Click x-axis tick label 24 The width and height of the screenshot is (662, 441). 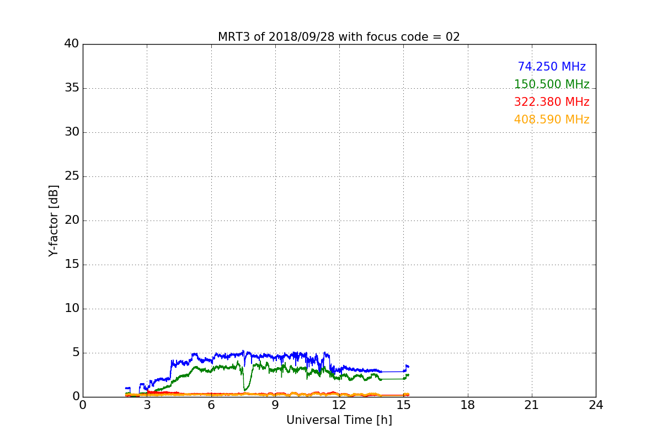click(596, 405)
